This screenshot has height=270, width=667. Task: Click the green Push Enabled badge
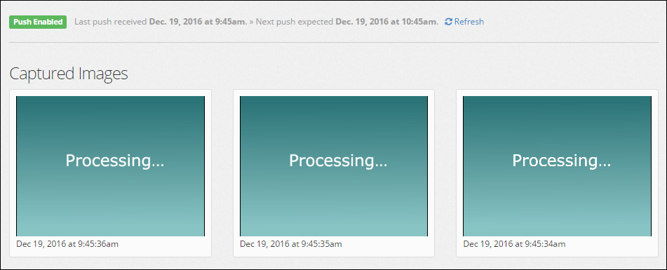point(38,22)
